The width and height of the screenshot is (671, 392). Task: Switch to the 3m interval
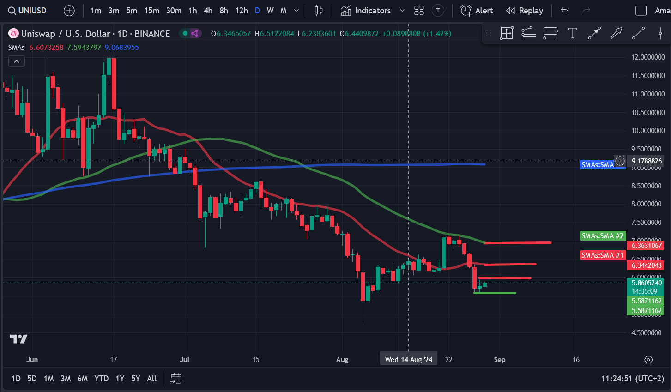point(114,10)
